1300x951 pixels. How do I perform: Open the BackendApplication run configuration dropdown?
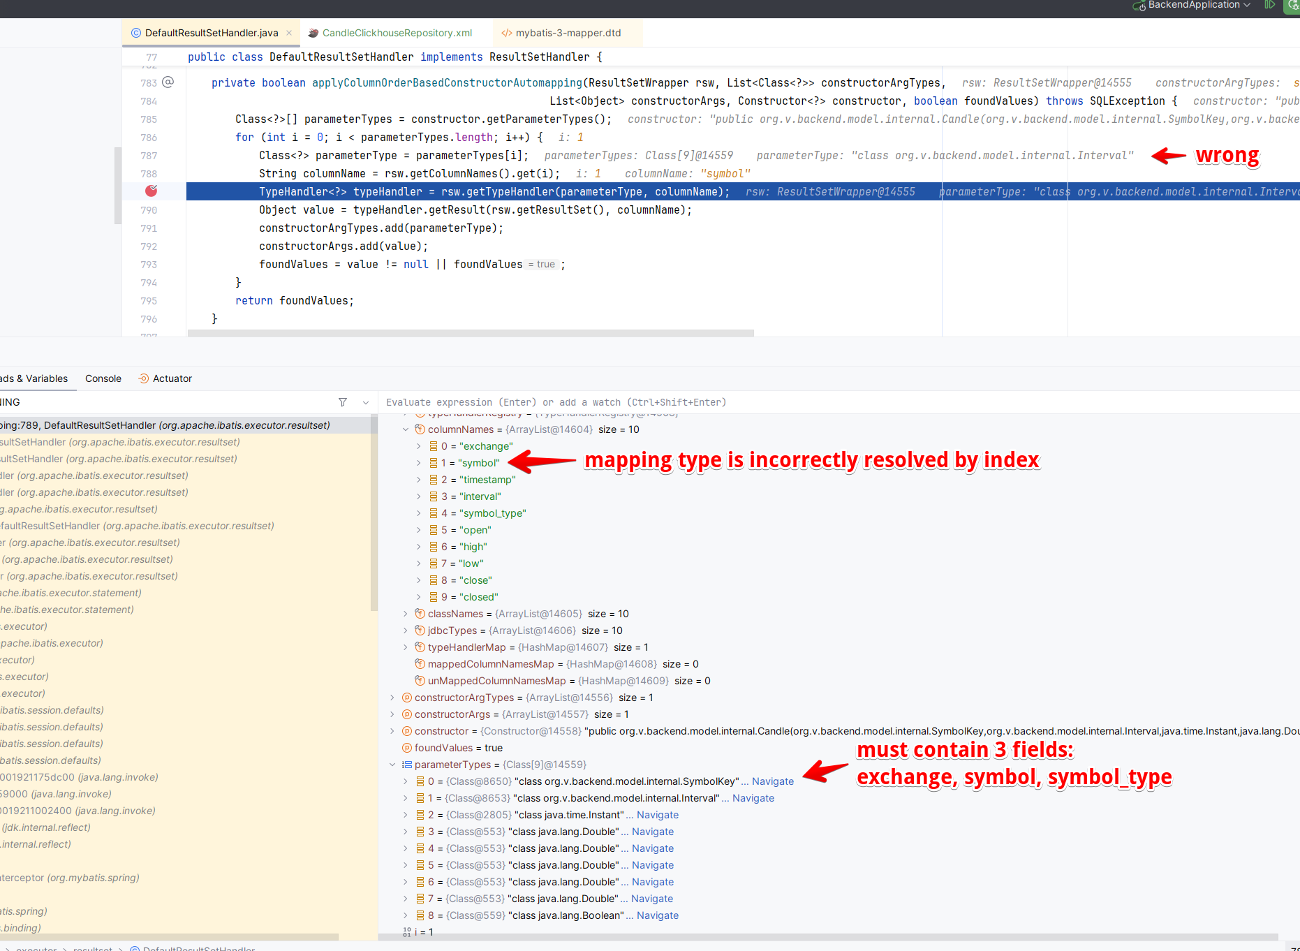click(1247, 5)
